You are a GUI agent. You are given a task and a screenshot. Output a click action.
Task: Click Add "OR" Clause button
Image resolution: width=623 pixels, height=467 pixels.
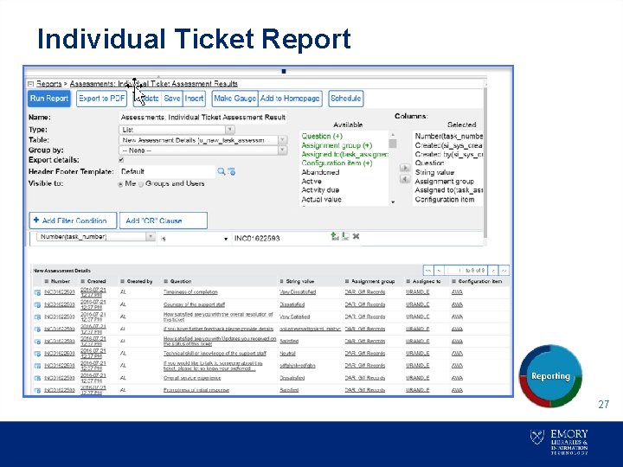pos(164,221)
